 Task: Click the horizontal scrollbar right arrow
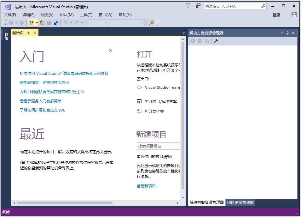pyautogui.click(x=177, y=203)
